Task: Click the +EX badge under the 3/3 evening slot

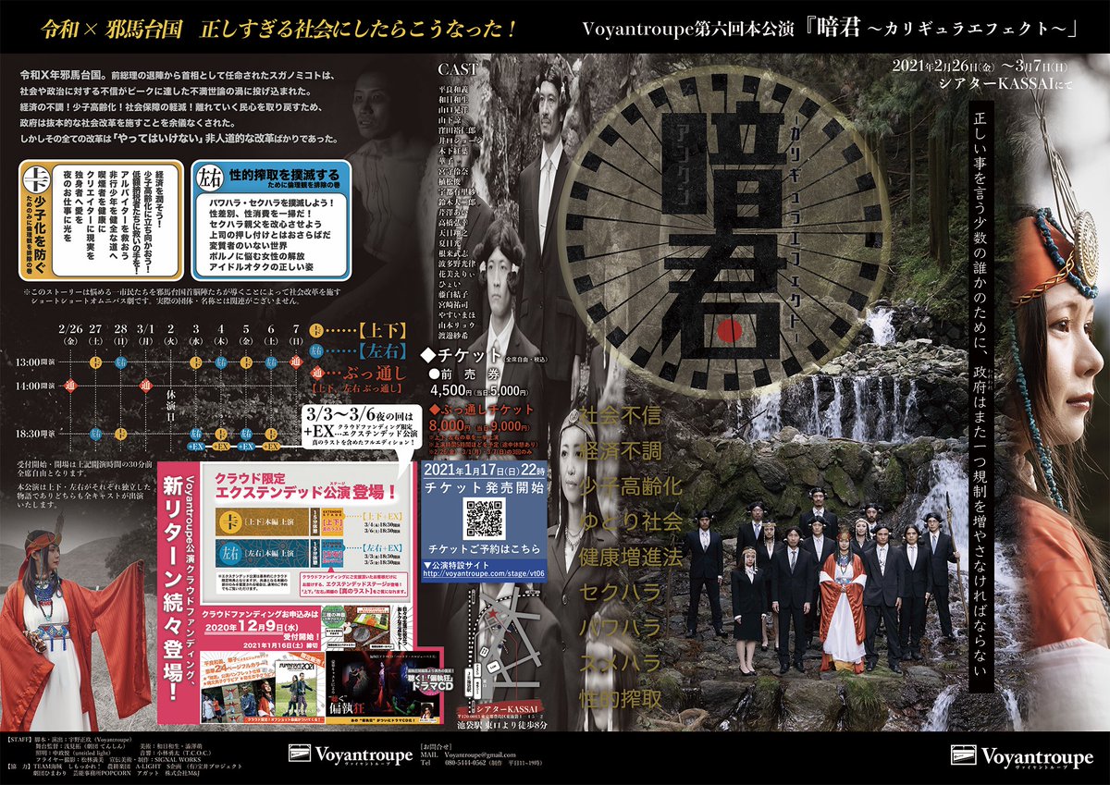Action: 195,447
